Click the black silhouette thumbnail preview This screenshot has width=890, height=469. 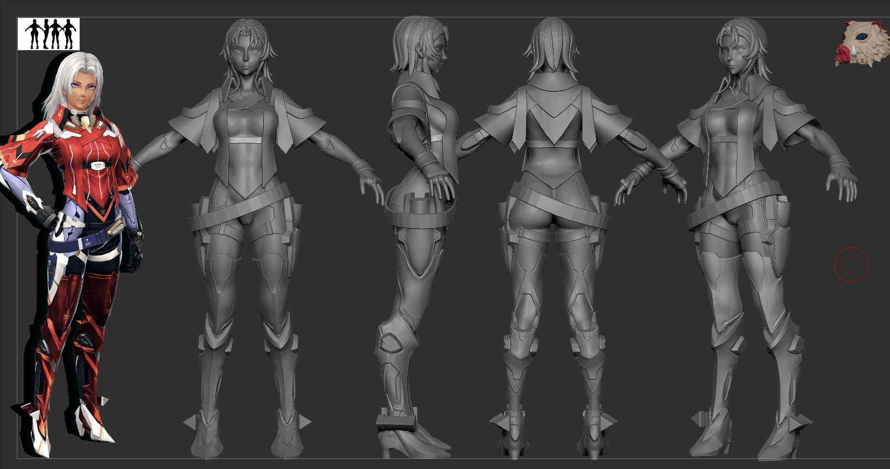tap(49, 34)
